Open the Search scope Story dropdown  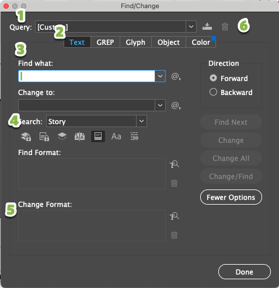[141, 121]
